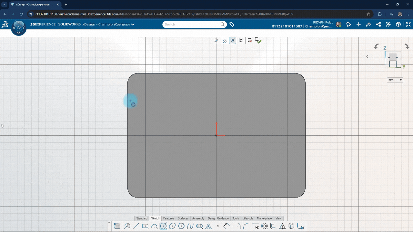
Task: Open the Lifecycle tab
Action: point(248,218)
